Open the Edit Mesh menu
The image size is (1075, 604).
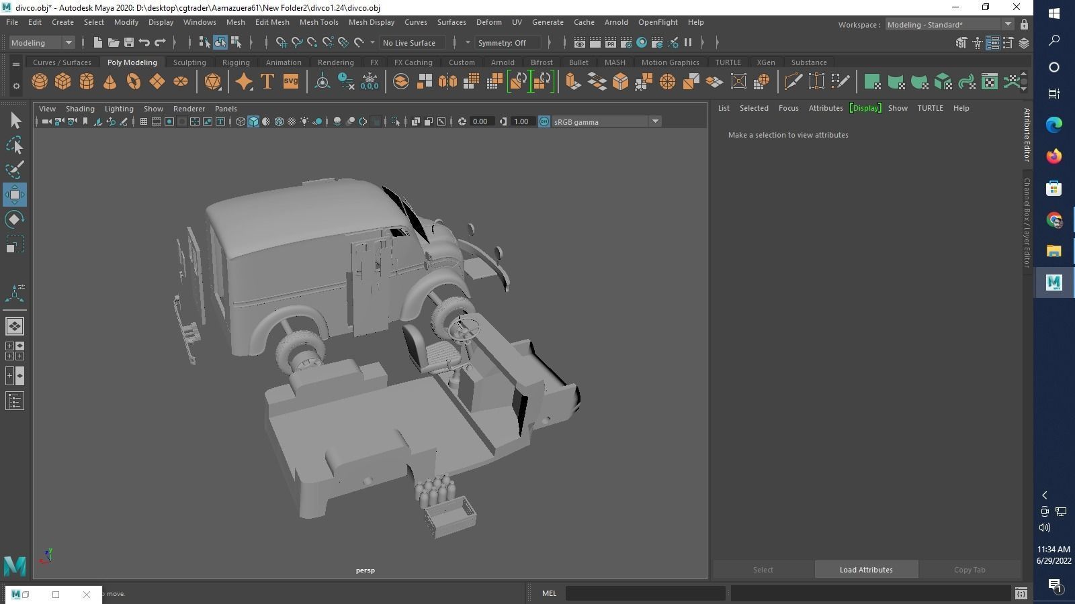pos(272,22)
